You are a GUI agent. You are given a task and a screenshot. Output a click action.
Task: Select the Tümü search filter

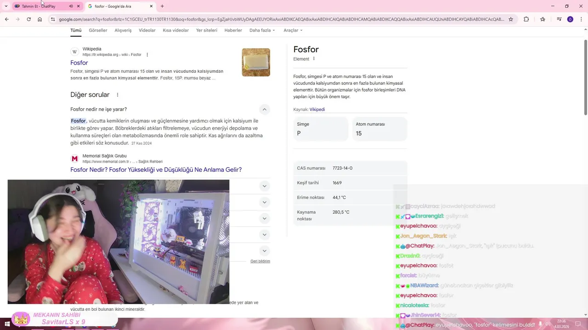76,30
